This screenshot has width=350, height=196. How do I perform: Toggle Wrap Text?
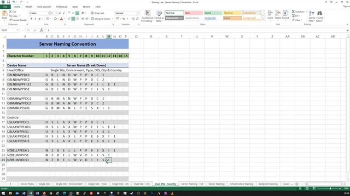97,13
